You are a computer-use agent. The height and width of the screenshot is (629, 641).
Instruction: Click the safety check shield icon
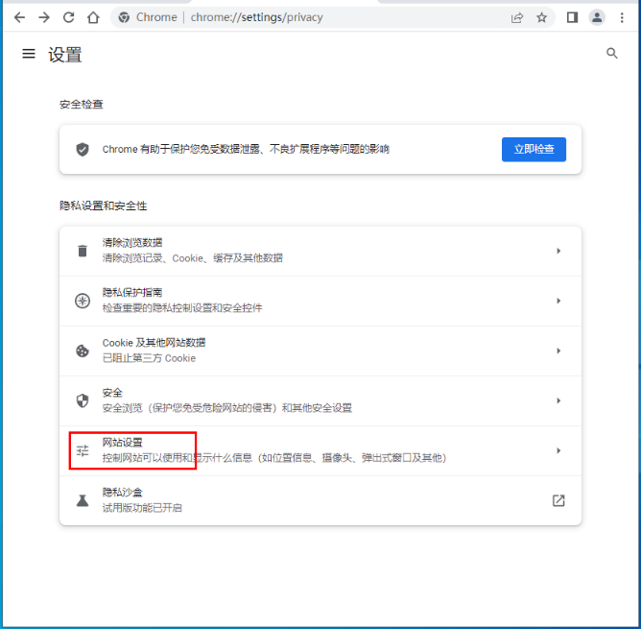(83, 150)
